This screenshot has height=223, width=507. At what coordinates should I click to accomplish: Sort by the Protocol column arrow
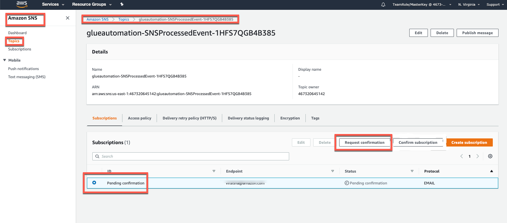[491, 171]
